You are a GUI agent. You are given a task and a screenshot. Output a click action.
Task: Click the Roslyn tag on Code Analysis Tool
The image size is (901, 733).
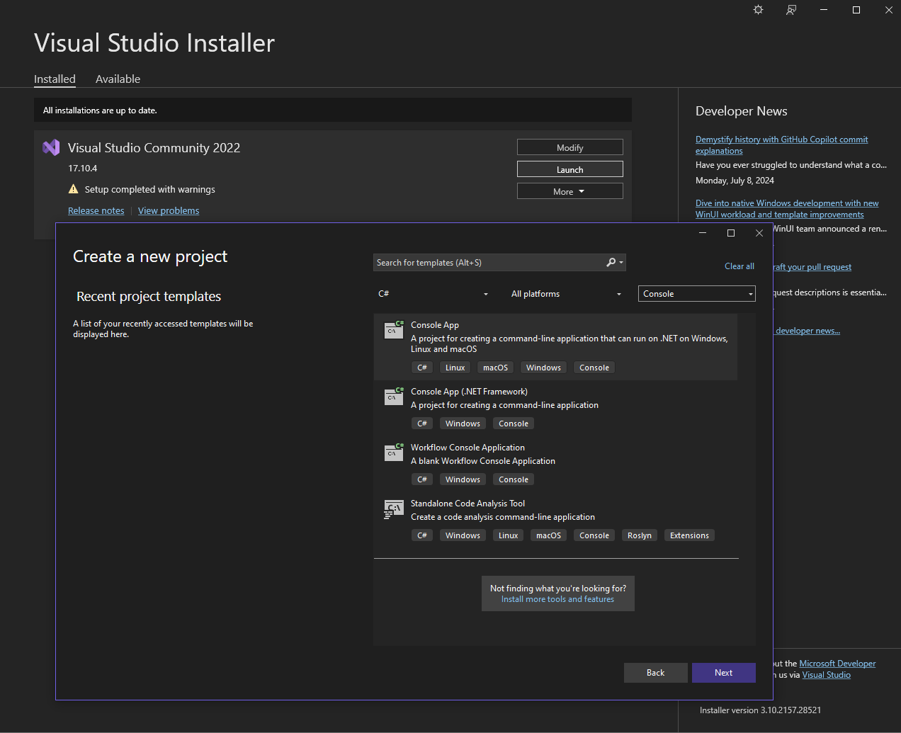640,535
